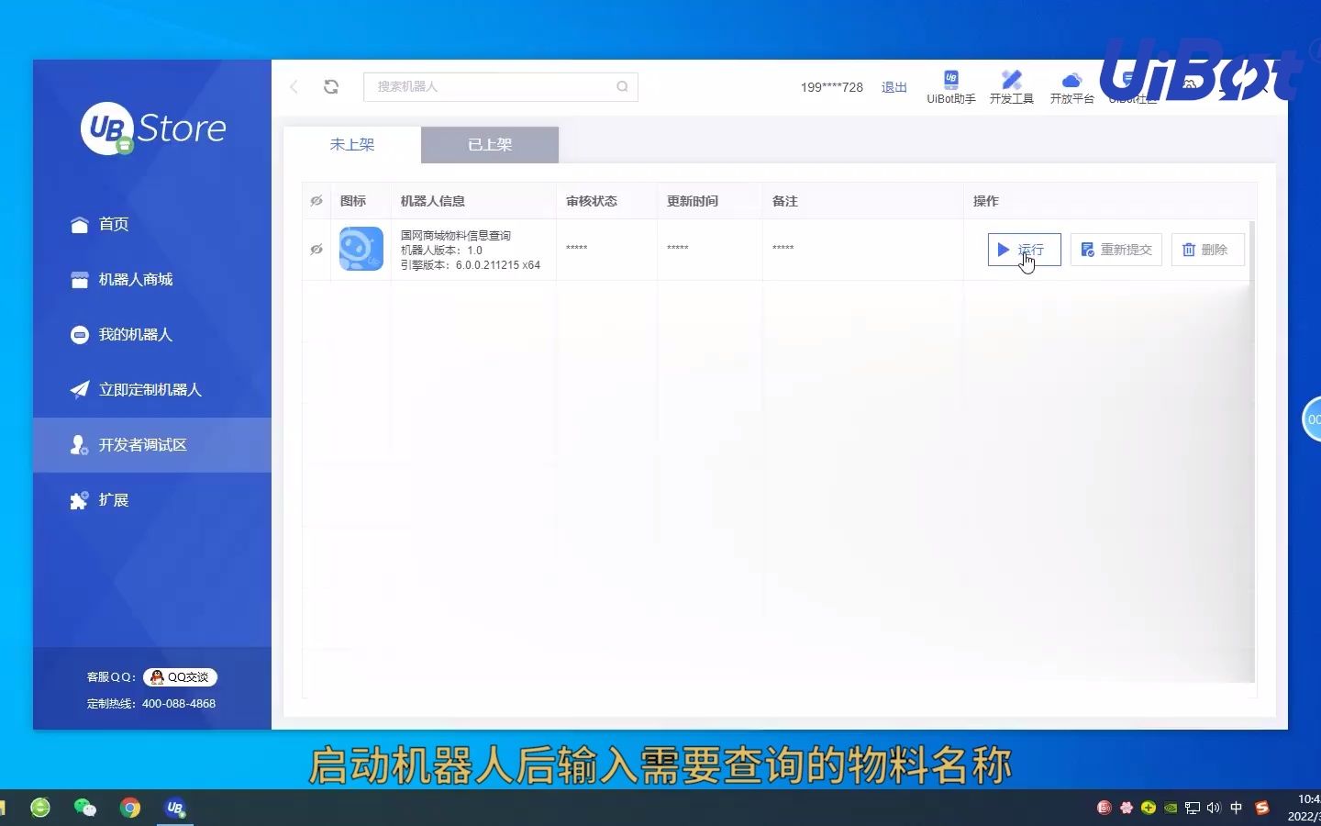Click the taskbar clock
This screenshot has width=1321, height=826.
[1304, 808]
